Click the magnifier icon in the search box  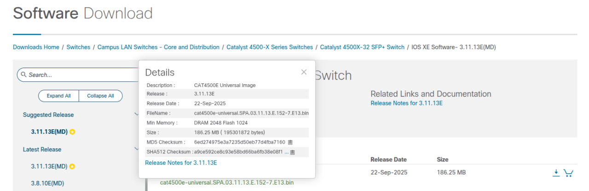[23, 75]
